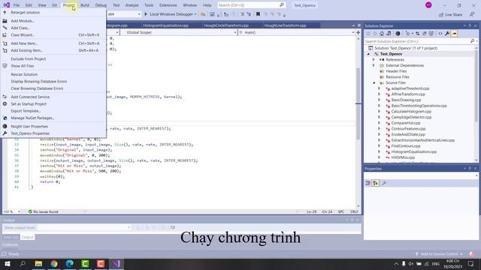Click the Live Share button

click(x=450, y=14)
